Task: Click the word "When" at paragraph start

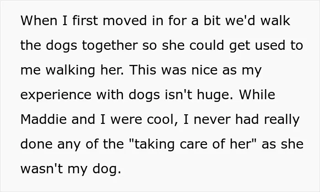Action: pos(39,21)
